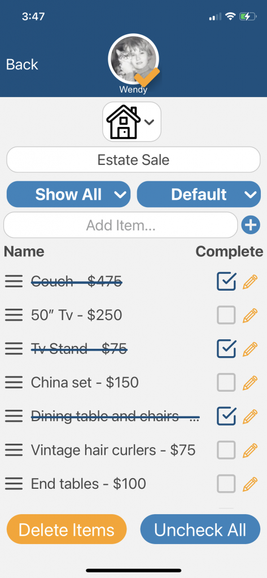The height and width of the screenshot is (578, 267).
Task: Edit End tables using pencil icon
Action: click(x=250, y=484)
